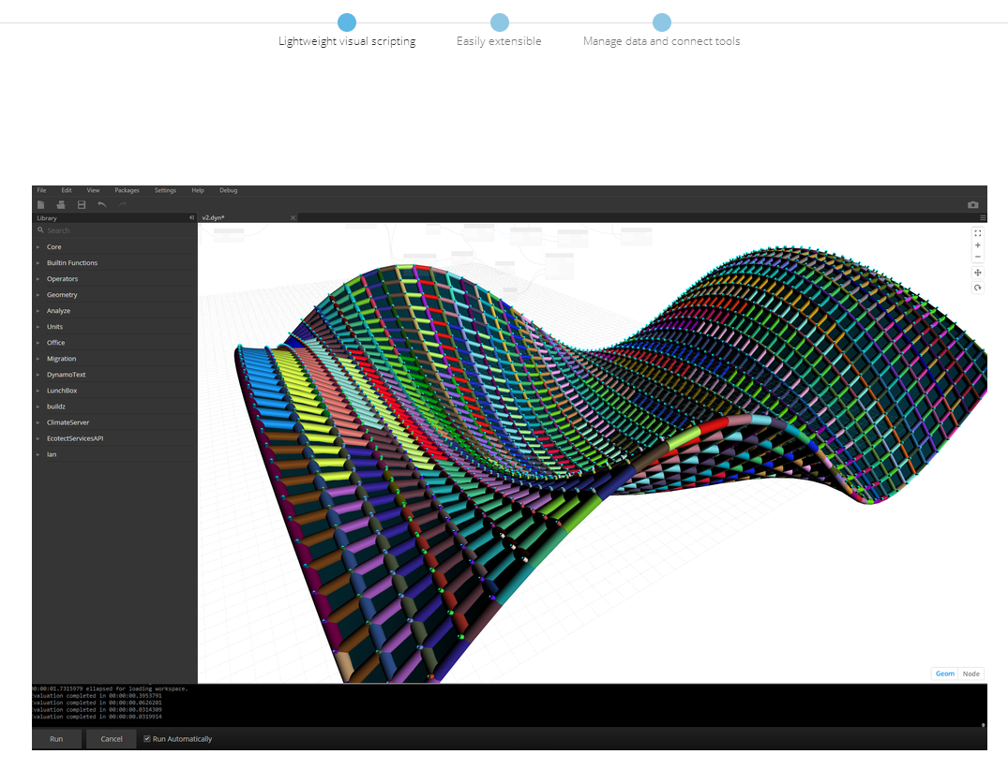1008x769 pixels.
Task: Click the Open file toolbar icon
Action: click(x=61, y=205)
